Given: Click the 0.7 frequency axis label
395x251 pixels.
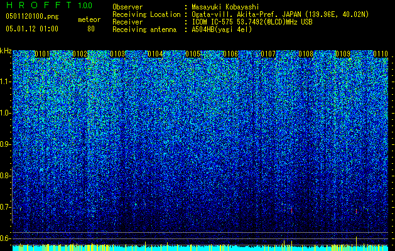Looking at the screenshot, I should point(5,207).
